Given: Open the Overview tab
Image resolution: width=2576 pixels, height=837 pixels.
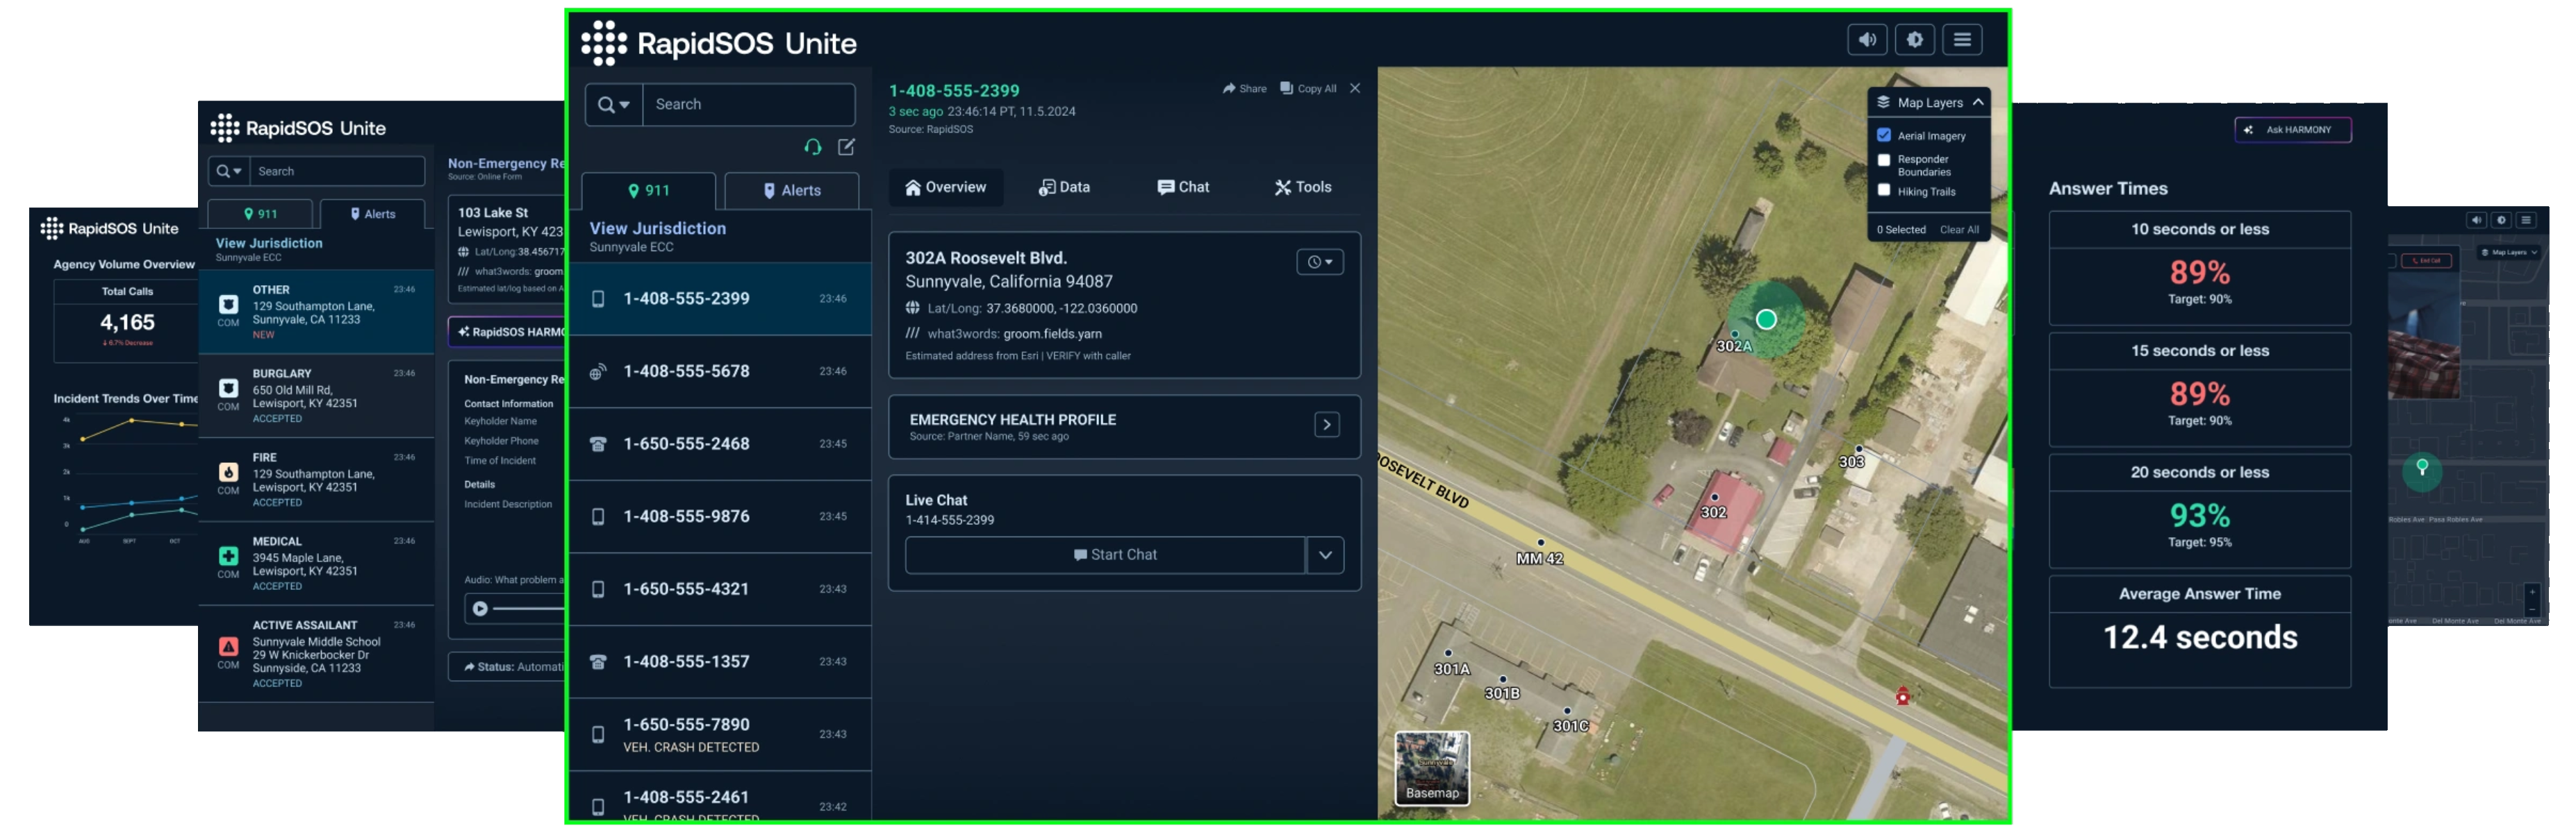Looking at the screenshot, I should [945, 188].
